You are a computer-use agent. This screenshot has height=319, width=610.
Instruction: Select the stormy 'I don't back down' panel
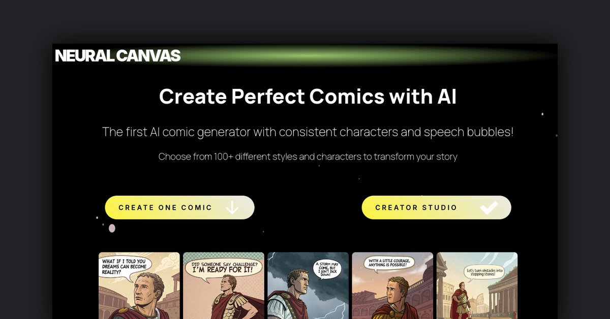point(308,286)
